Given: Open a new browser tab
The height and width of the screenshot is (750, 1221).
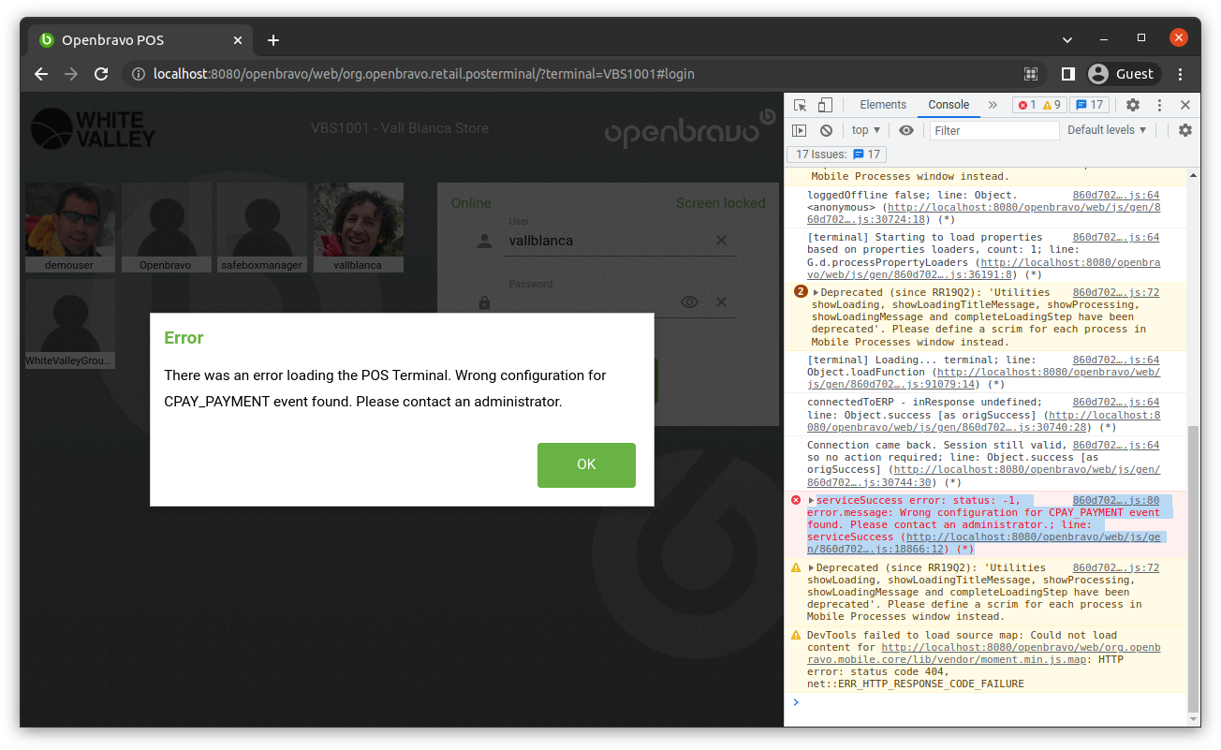Looking at the screenshot, I should (272, 40).
